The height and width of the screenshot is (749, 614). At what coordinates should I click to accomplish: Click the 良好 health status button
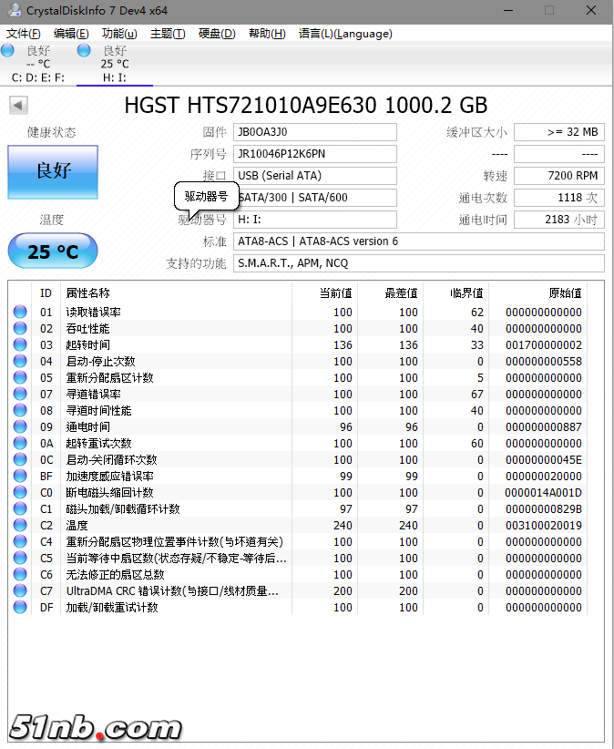tap(53, 171)
